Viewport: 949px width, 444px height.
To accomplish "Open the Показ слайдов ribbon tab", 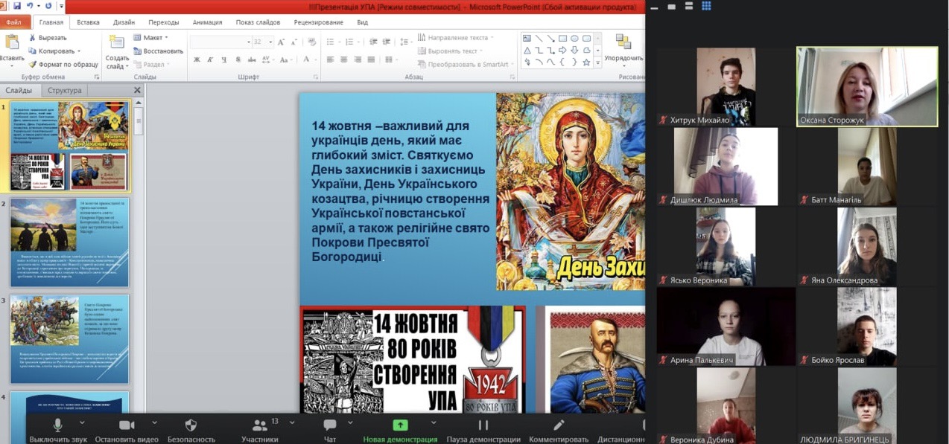I will [x=258, y=22].
